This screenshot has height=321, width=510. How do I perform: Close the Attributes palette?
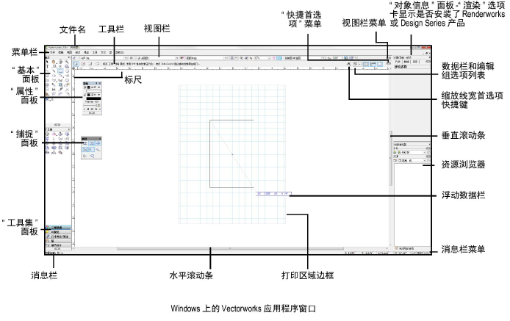pos(100,83)
